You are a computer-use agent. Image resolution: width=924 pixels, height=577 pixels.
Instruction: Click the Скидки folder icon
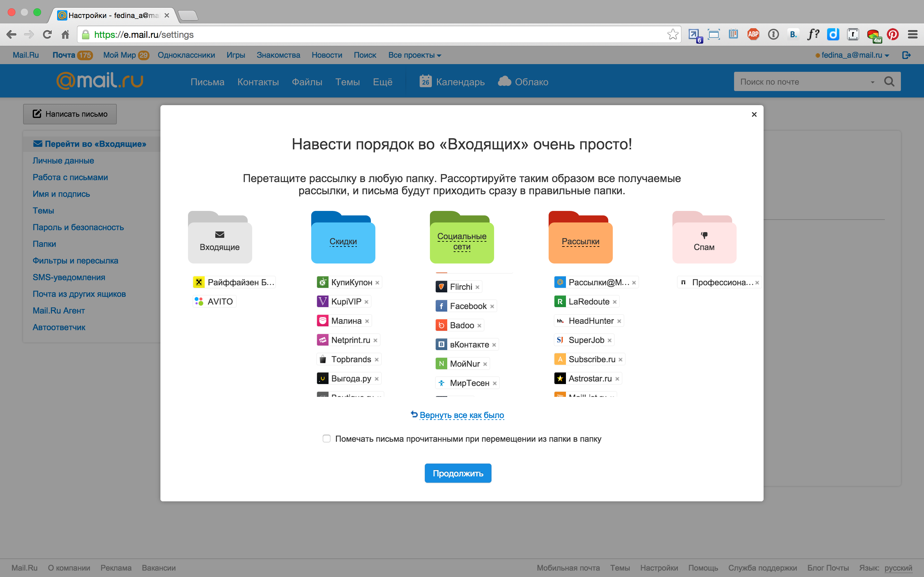343,236
